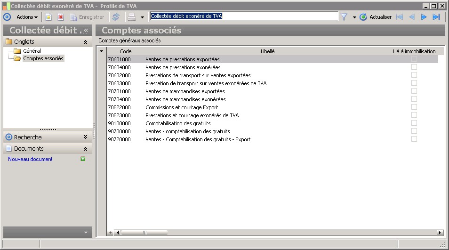Click the horizontal scrollbar thumb
This screenshot has height=250, width=449.
click(144, 233)
